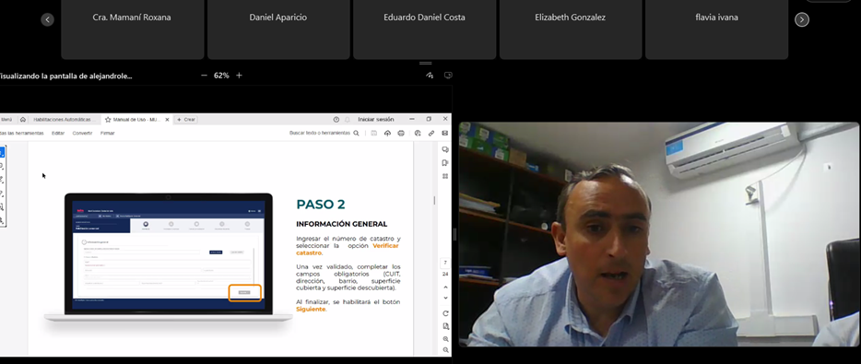
Task: Show page thumbnails grid icon
Action: click(445, 176)
